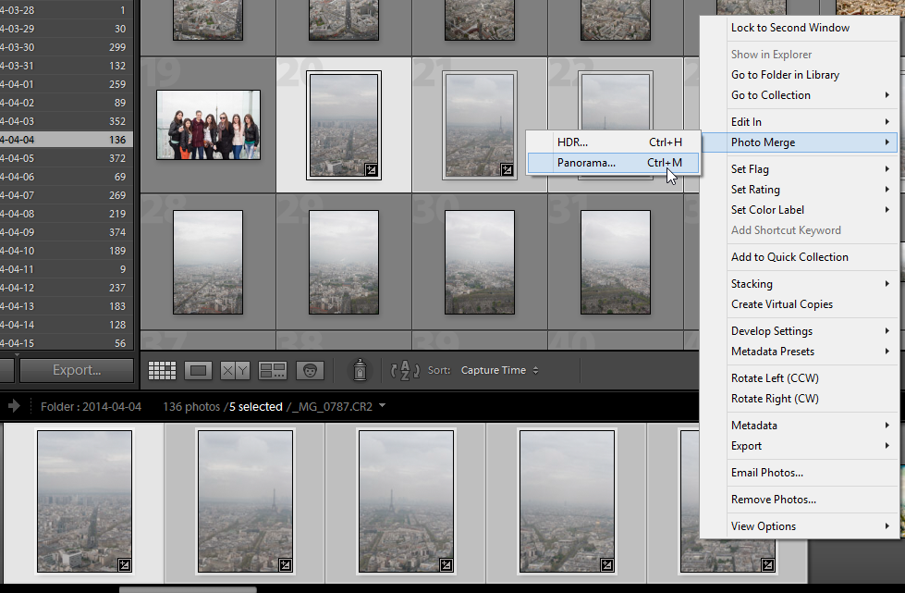Choose Remove Photos... in context menu
The width and height of the screenshot is (905, 593).
click(800, 500)
